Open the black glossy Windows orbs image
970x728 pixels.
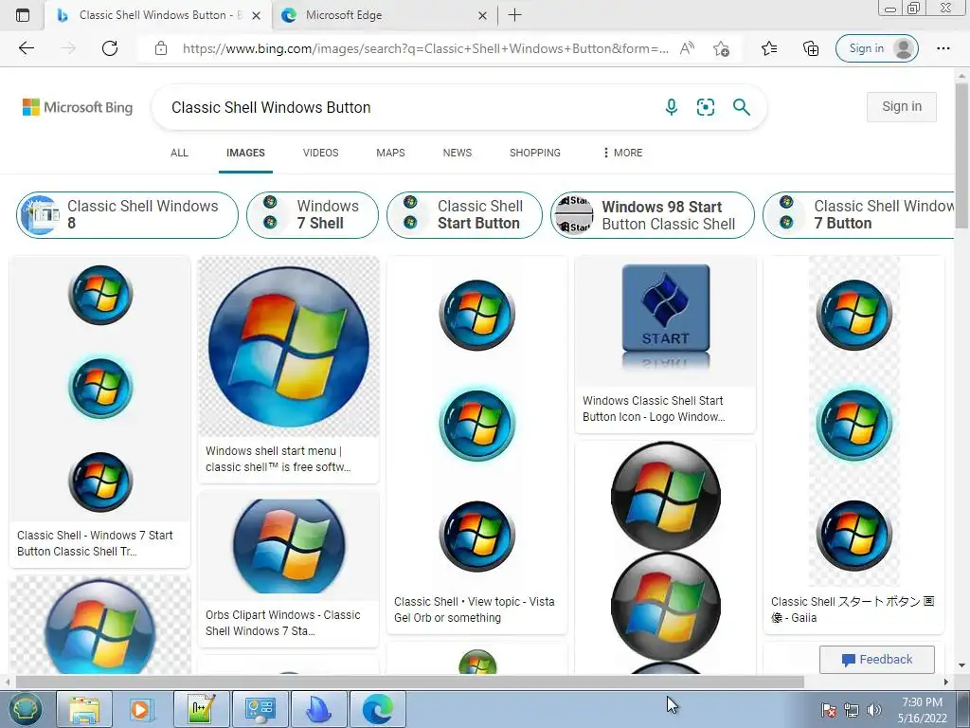[665, 557]
